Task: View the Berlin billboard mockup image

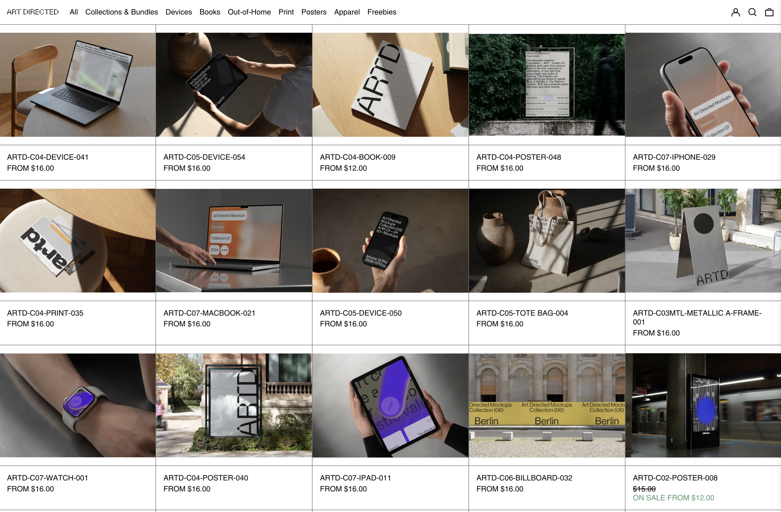Action: click(x=547, y=405)
